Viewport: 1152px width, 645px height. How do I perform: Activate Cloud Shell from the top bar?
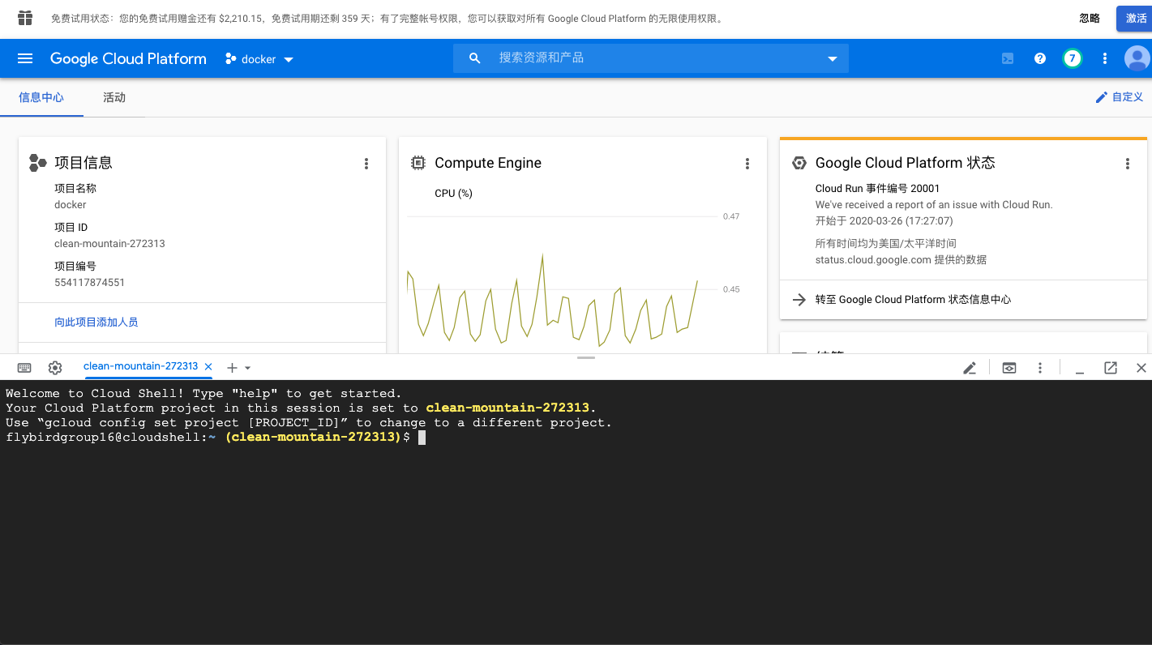(x=1008, y=58)
